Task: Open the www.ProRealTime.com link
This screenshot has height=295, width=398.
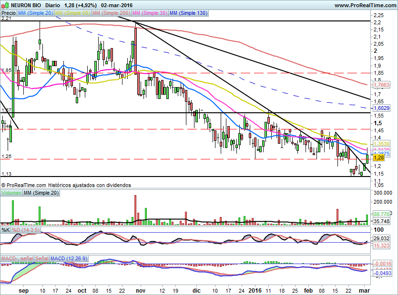Action: tap(365, 5)
